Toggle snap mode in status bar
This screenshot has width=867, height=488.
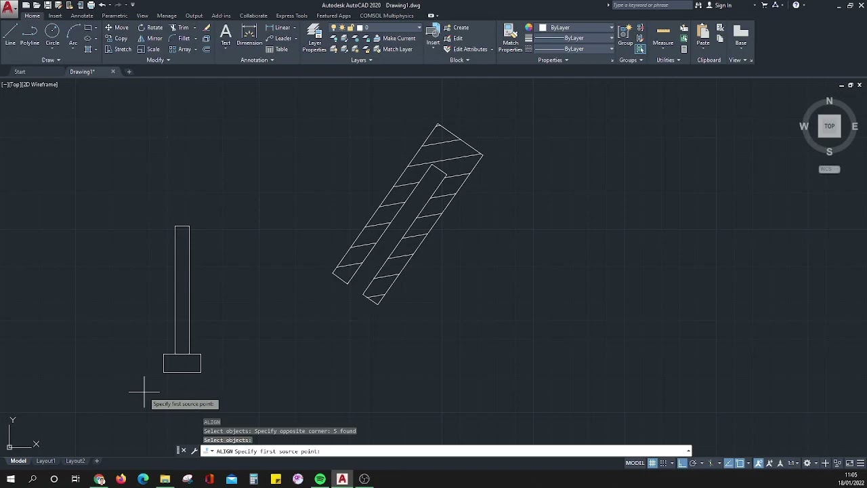click(x=663, y=463)
